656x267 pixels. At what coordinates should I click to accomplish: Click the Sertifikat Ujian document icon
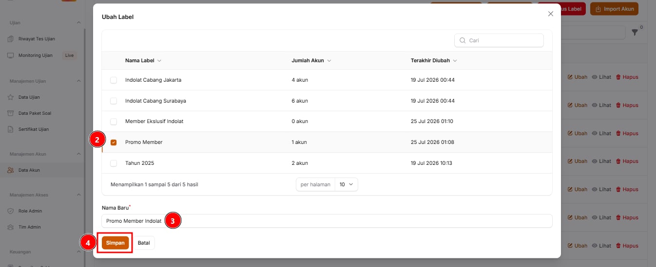point(10,129)
